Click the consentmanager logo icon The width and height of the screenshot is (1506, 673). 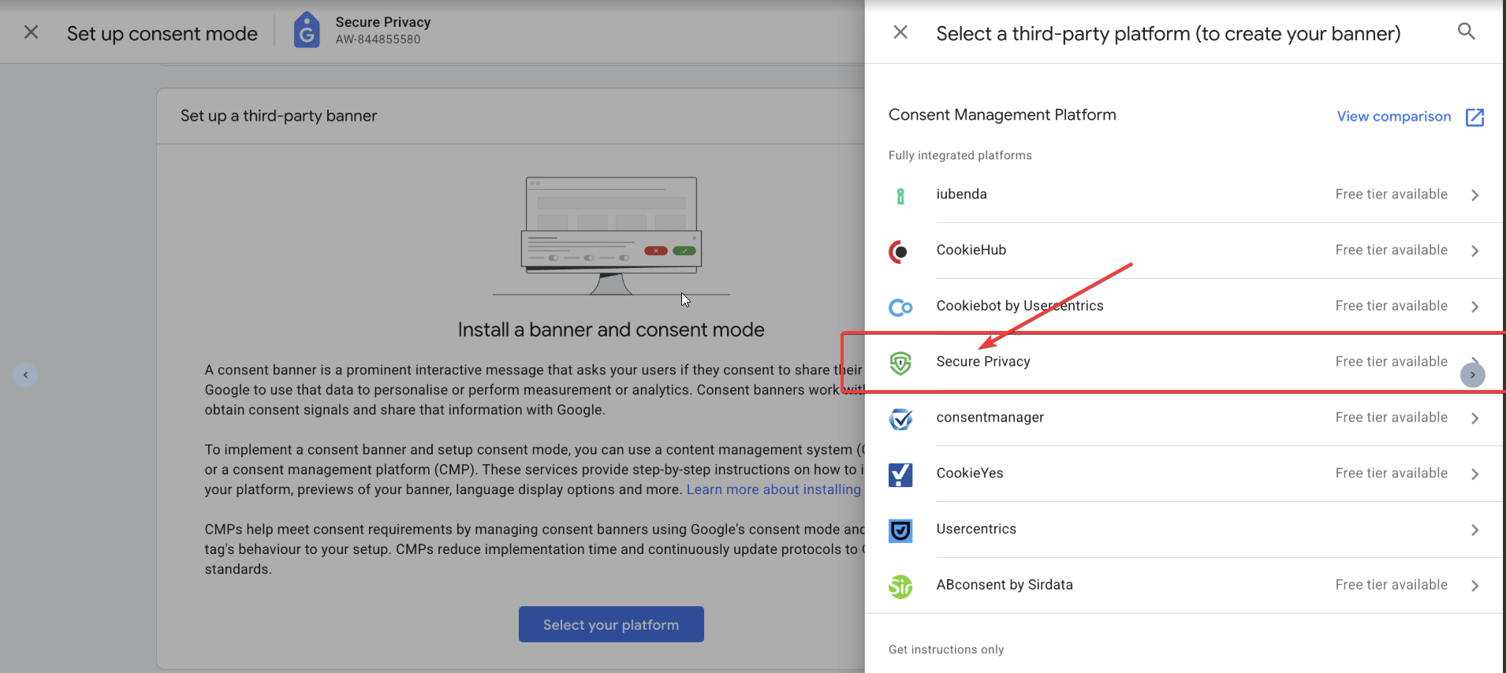point(900,418)
